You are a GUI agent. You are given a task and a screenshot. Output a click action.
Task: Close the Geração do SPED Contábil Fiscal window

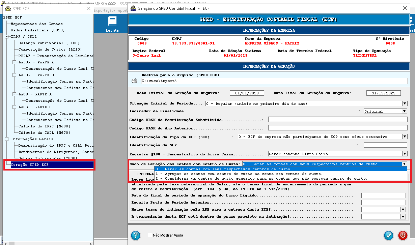(405, 8)
